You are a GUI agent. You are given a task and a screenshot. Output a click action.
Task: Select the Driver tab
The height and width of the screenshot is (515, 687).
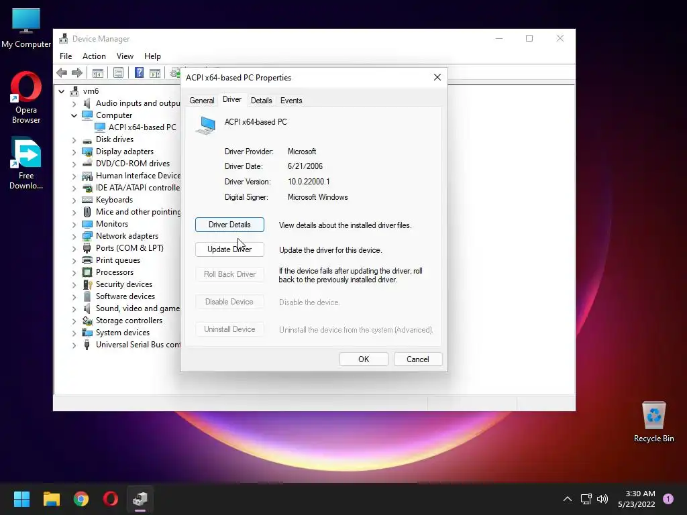[231, 99]
